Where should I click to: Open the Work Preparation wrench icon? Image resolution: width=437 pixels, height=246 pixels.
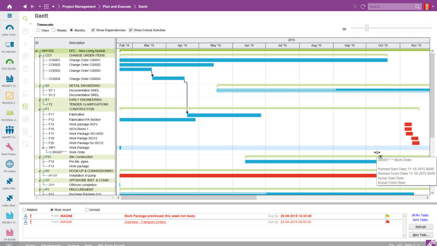point(9,147)
